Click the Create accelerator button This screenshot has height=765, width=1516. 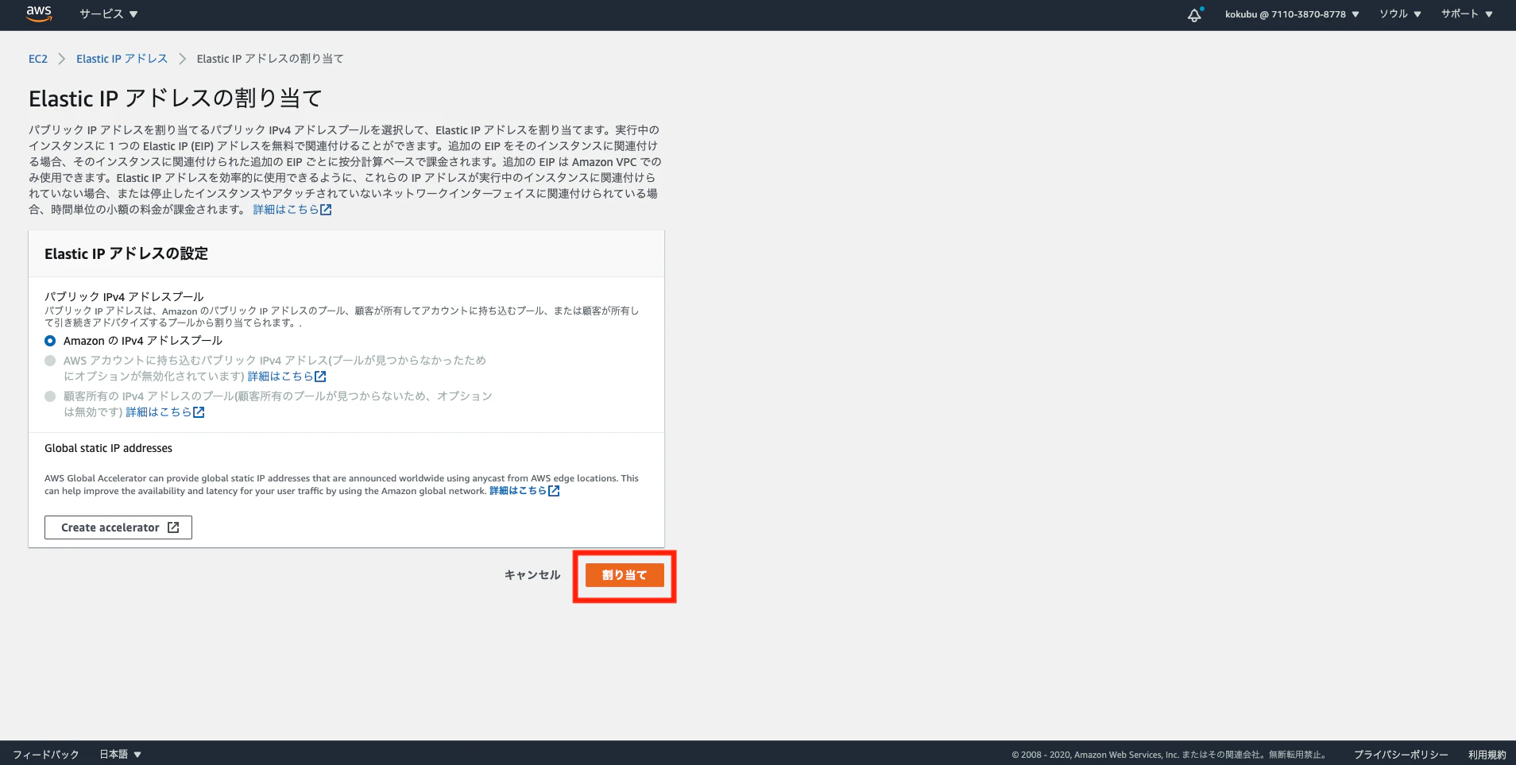[x=118, y=527]
